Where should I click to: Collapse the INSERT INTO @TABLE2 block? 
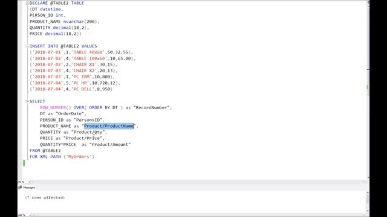tap(27, 46)
